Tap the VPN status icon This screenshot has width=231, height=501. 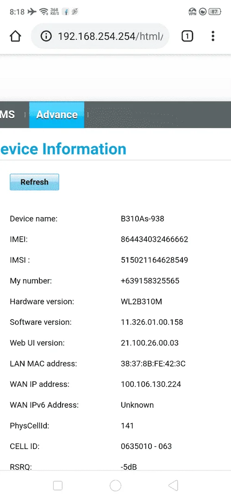pos(192,12)
